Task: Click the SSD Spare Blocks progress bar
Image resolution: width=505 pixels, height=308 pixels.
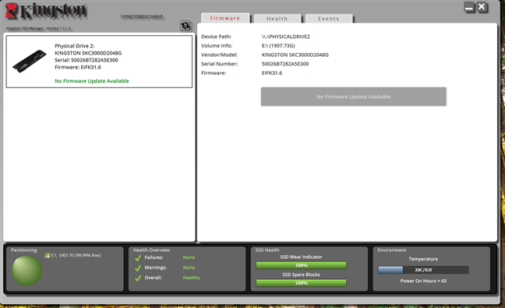Action: (x=301, y=283)
